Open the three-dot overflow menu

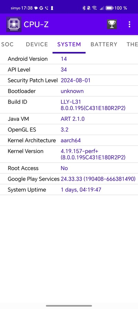129,25
